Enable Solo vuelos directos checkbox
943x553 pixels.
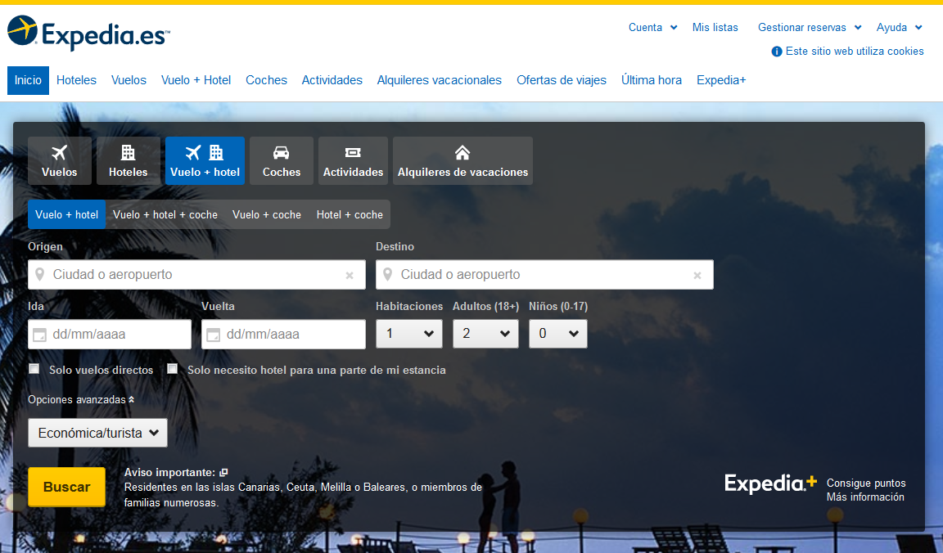coord(34,368)
